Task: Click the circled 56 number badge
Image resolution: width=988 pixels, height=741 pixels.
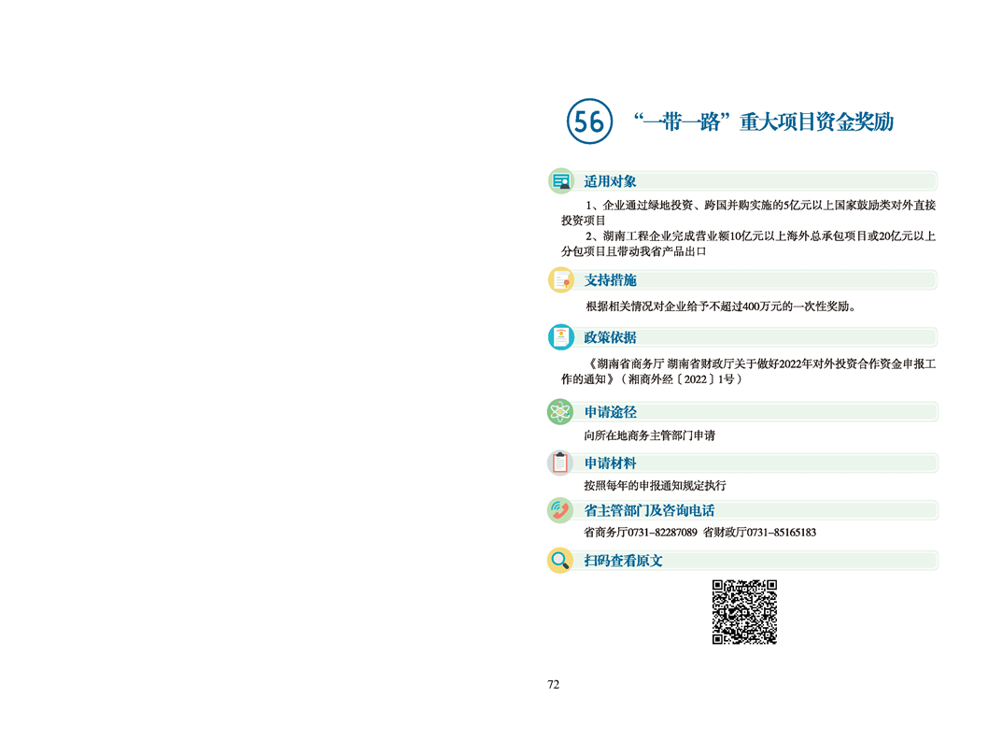Action: 589,121
